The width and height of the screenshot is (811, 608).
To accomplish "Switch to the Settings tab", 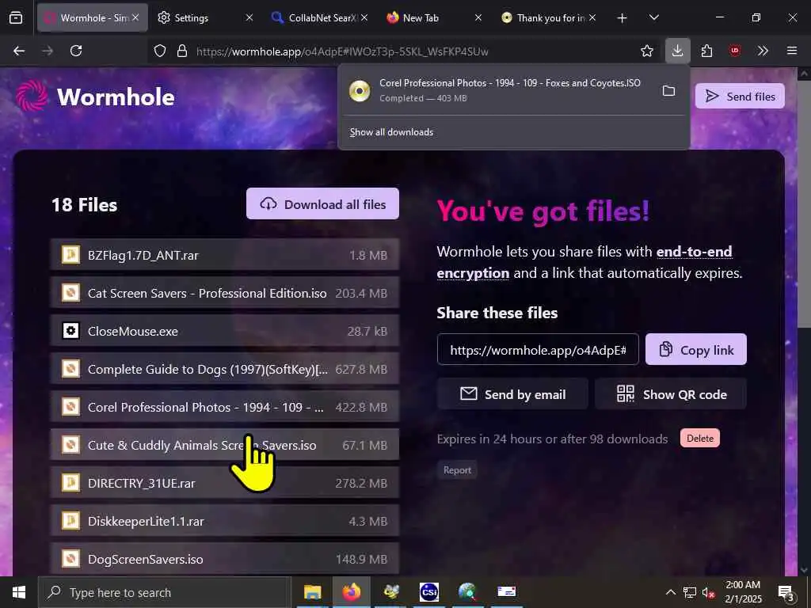I will (206, 17).
